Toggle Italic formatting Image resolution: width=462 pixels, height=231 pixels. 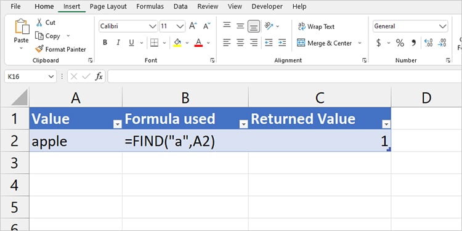tap(118, 43)
